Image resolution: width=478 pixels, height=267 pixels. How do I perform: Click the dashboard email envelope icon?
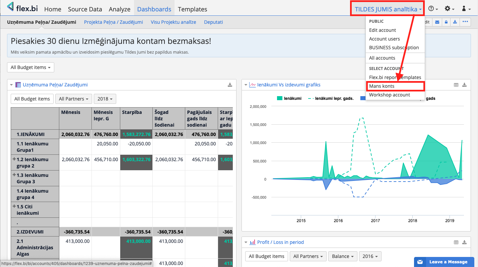(437, 22)
